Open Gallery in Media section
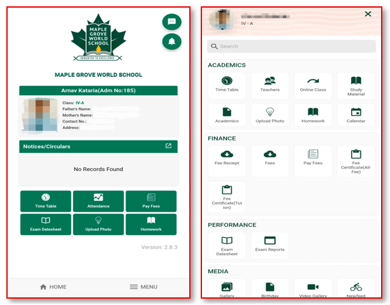 coord(227,289)
